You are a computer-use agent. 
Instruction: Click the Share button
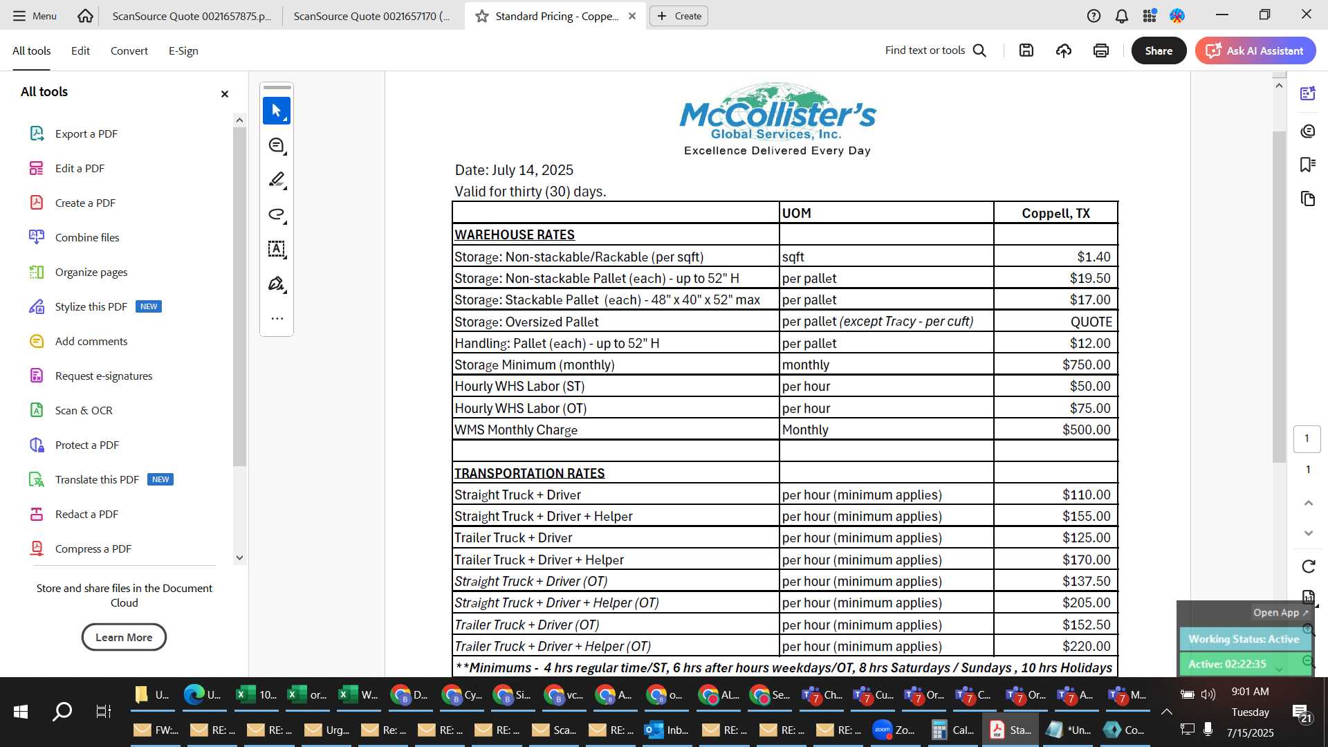point(1159,50)
